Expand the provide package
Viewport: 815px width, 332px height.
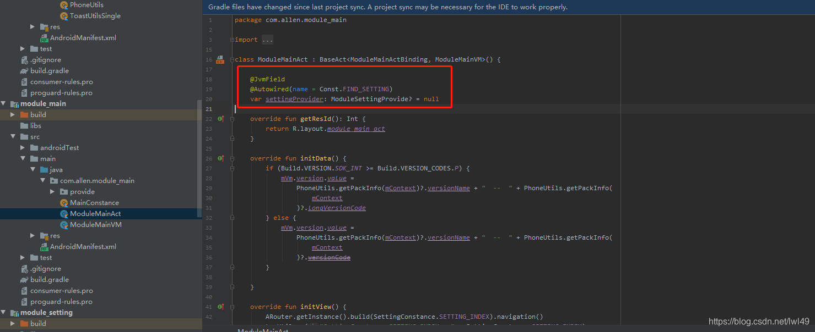[x=52, y=192]
